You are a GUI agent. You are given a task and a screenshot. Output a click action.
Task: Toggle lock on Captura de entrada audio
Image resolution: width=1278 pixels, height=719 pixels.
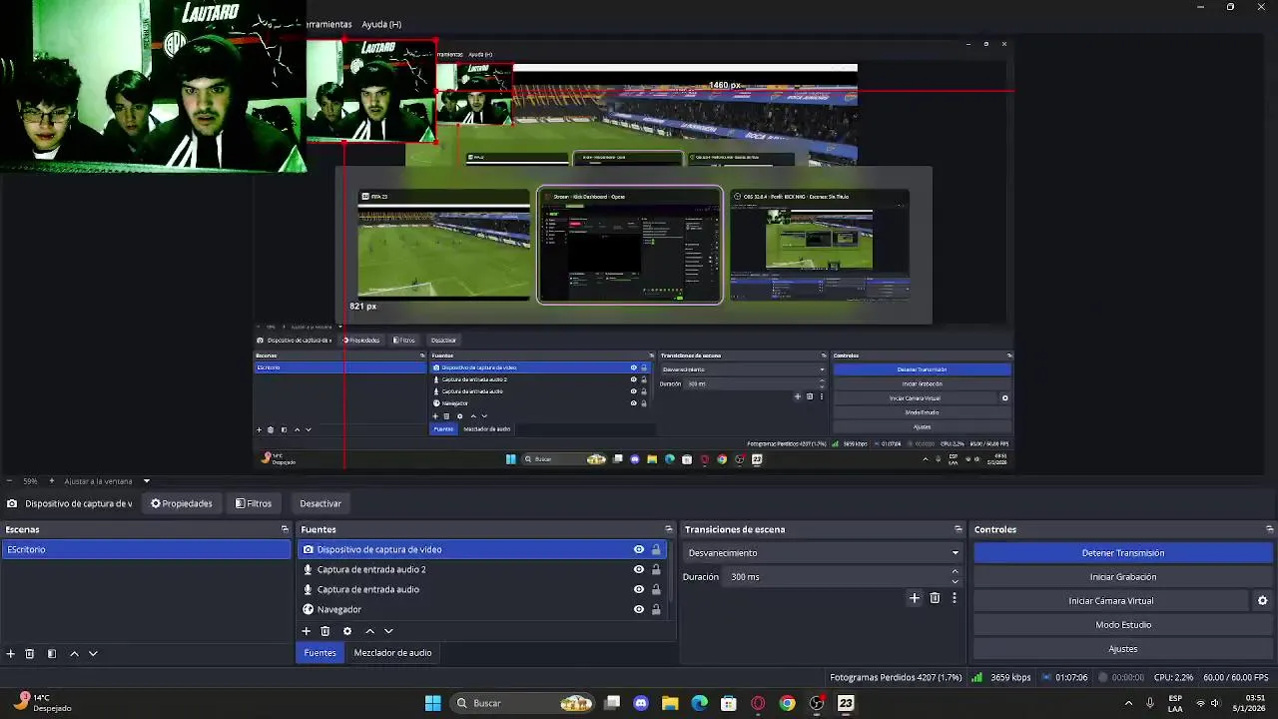[x=656, y=589]
